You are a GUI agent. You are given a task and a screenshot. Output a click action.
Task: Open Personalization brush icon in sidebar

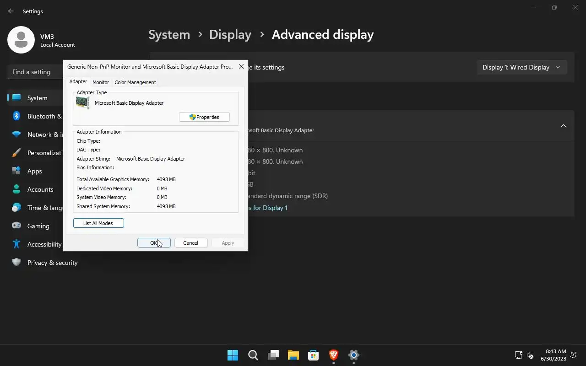(16, 153)
